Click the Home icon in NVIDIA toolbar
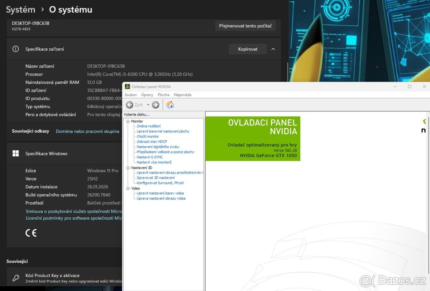The width and height of the screenshot is (430, 291). point(170,105)
